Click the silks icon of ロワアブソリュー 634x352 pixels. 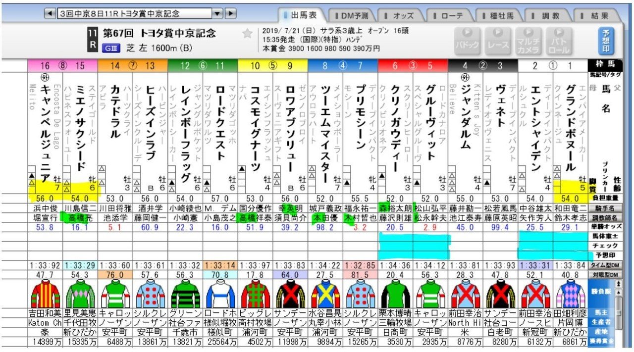point(290,294)
